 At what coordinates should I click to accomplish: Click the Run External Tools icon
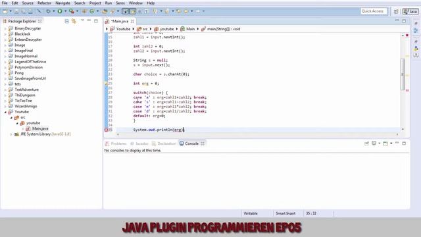[x=72, y=11]
